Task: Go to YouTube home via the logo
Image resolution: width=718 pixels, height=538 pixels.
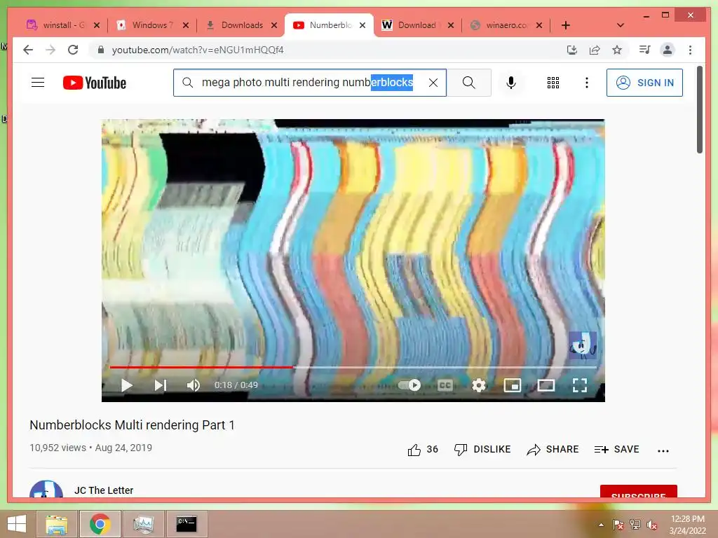Action: pyautogui.click(x=95, y=83)
